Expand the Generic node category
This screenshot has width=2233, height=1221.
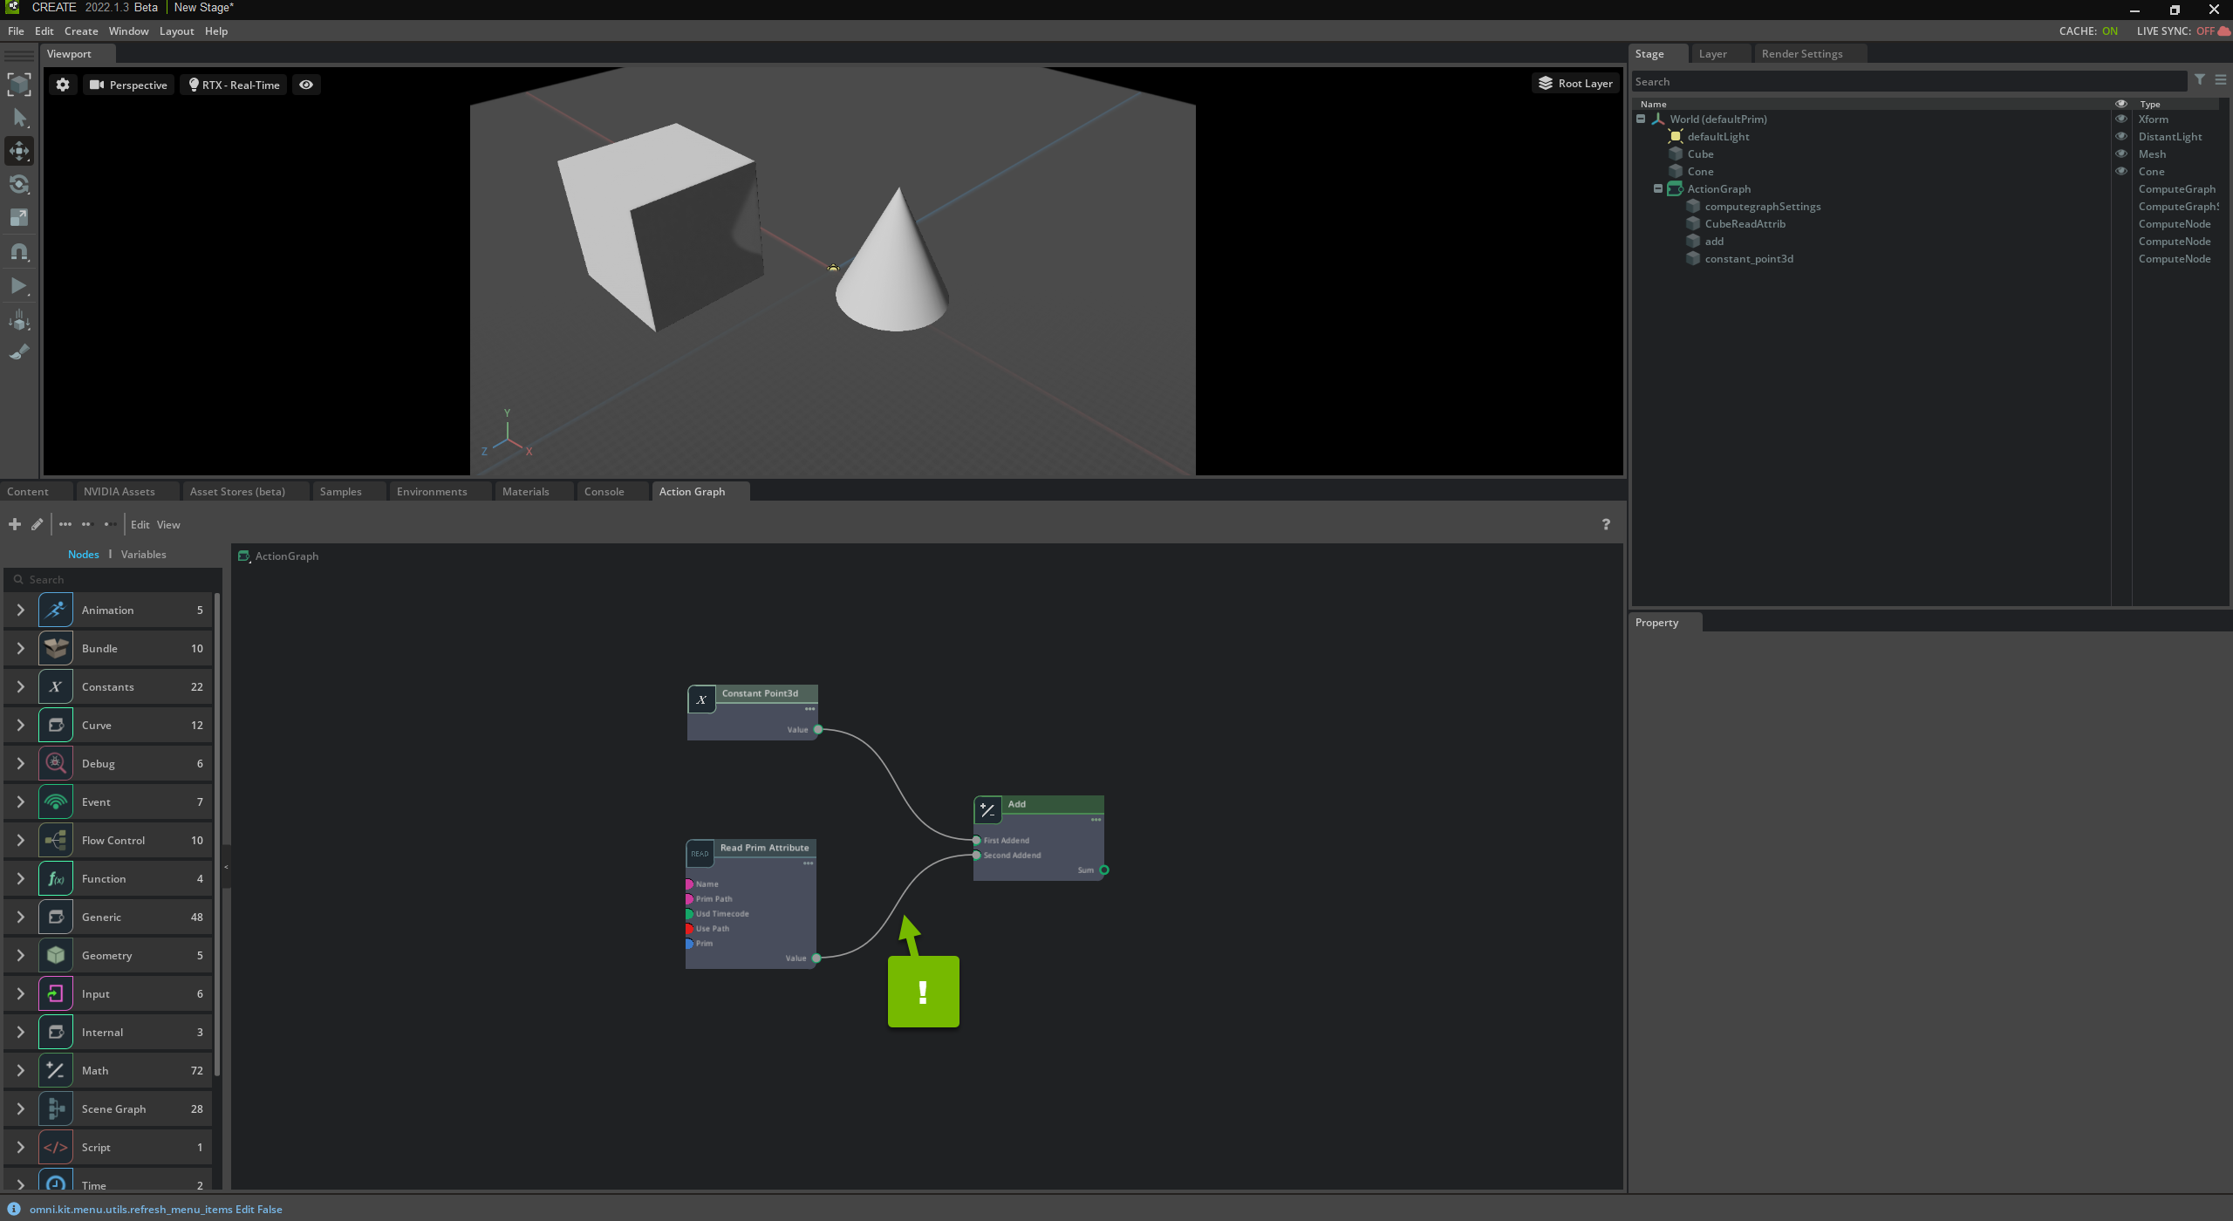pyautogui.click(x=20, y=917)
